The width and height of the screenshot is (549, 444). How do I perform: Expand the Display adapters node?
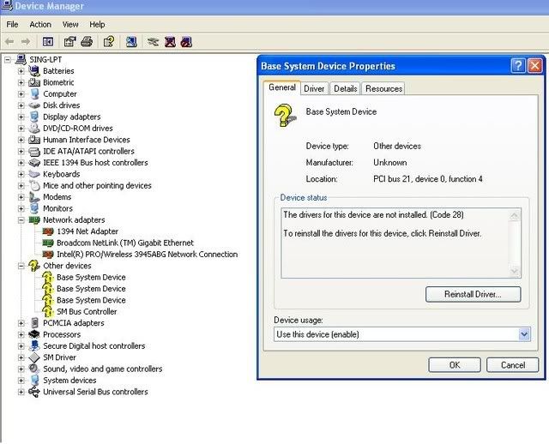tap(21, 117)
